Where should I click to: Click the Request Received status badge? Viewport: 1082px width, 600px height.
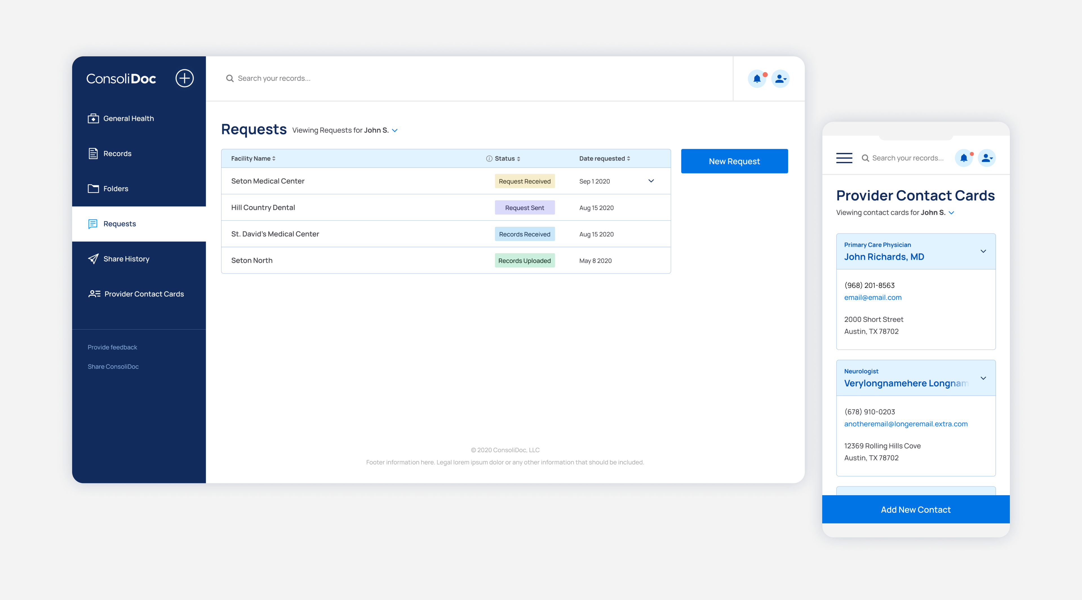tap(525, 181)
